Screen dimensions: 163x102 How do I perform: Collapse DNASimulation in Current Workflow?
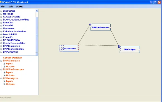pyautogui.click(x=1, y=61)
